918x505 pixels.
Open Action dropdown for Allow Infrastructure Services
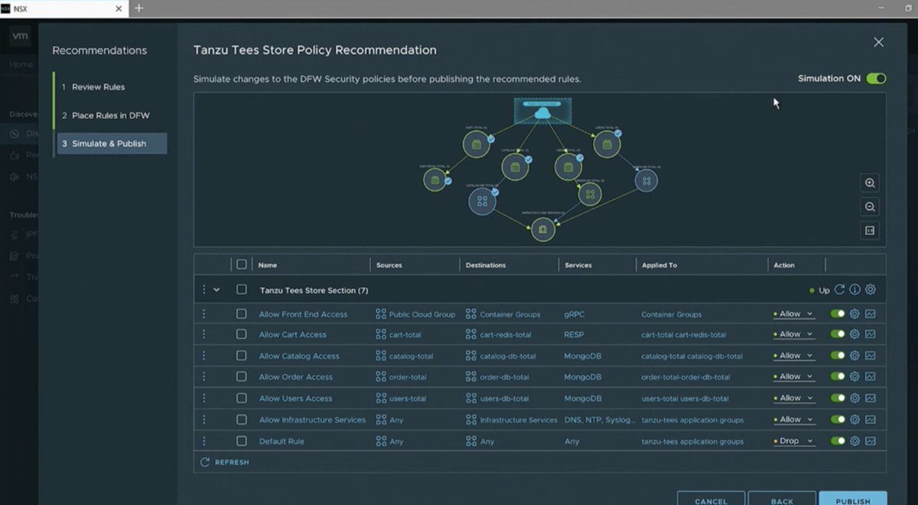point(794,419)
